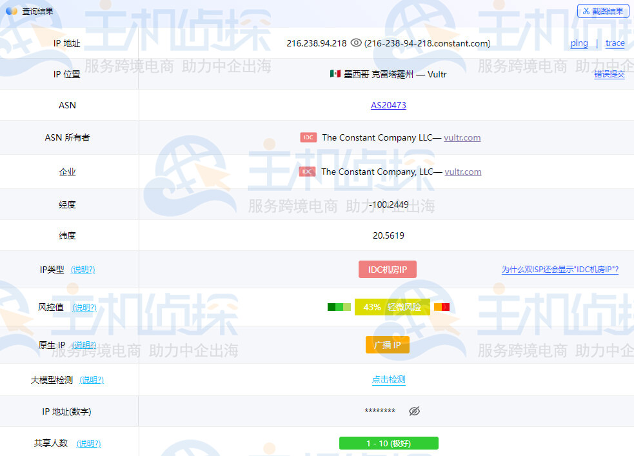
Task: Open the trace link
Action: pos(615,43)
